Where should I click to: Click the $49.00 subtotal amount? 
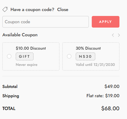[x=112, y=86]
